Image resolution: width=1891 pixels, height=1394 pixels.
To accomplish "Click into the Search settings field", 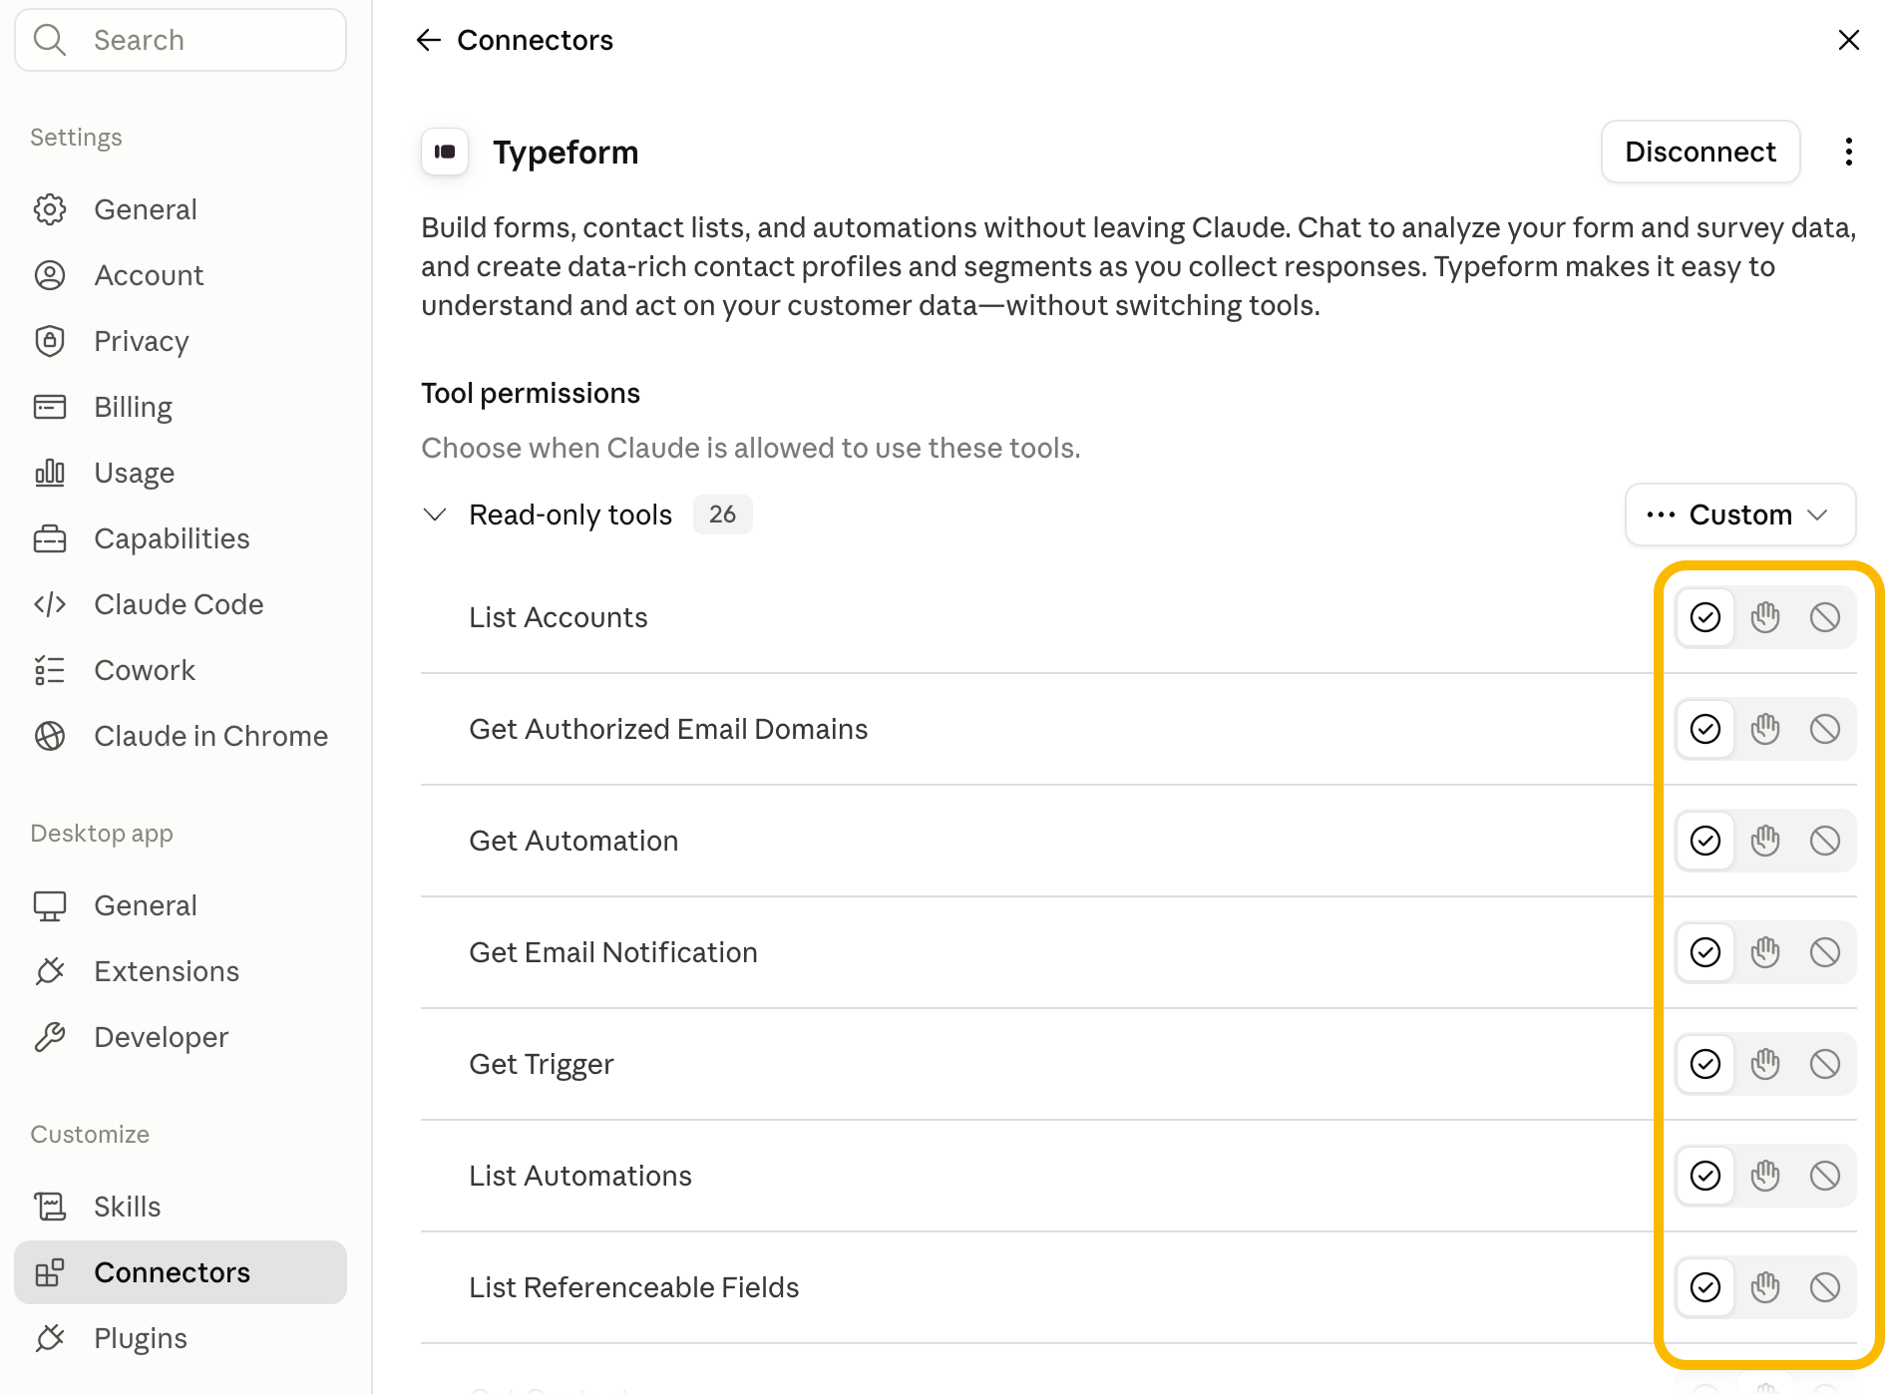I will point(181,40).
